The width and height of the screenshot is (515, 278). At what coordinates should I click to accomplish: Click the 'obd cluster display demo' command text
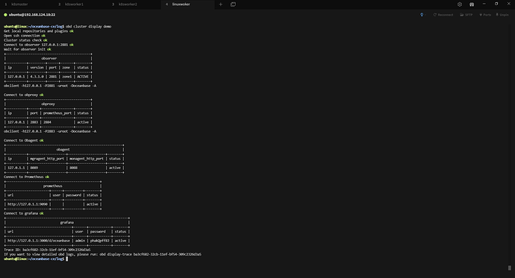point(89,27)
